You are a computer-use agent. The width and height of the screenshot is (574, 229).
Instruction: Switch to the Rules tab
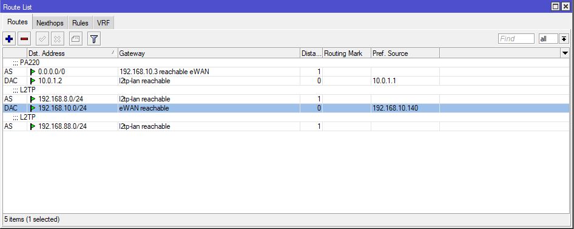pyautogui.click(x=80, y=22)
